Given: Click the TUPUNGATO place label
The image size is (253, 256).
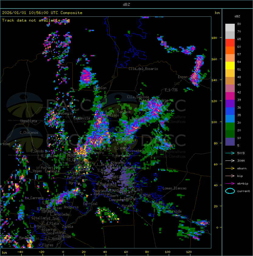Looking at the screenshot, I should [50, 211].
